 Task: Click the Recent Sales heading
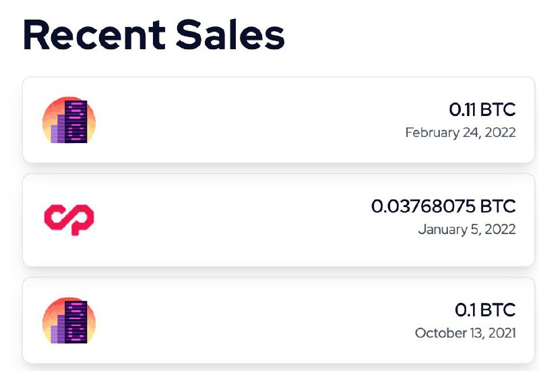[154, 35]
